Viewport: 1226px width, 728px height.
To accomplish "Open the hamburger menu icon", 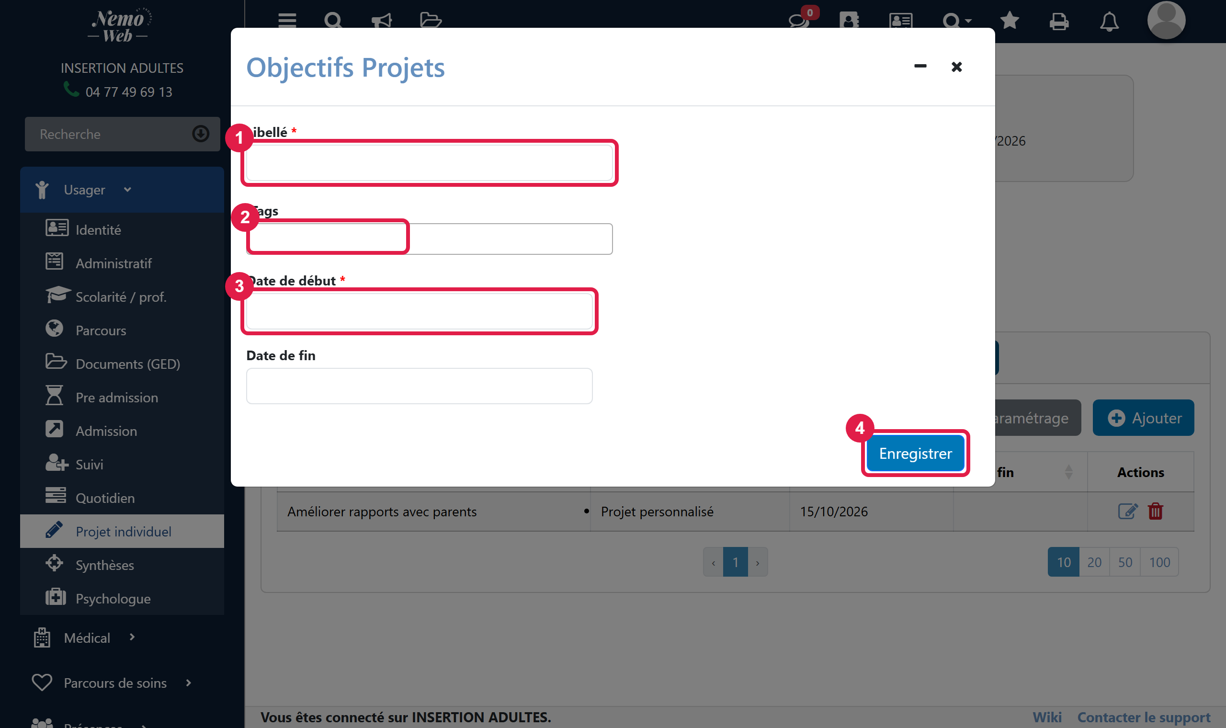I will (287, 21).
